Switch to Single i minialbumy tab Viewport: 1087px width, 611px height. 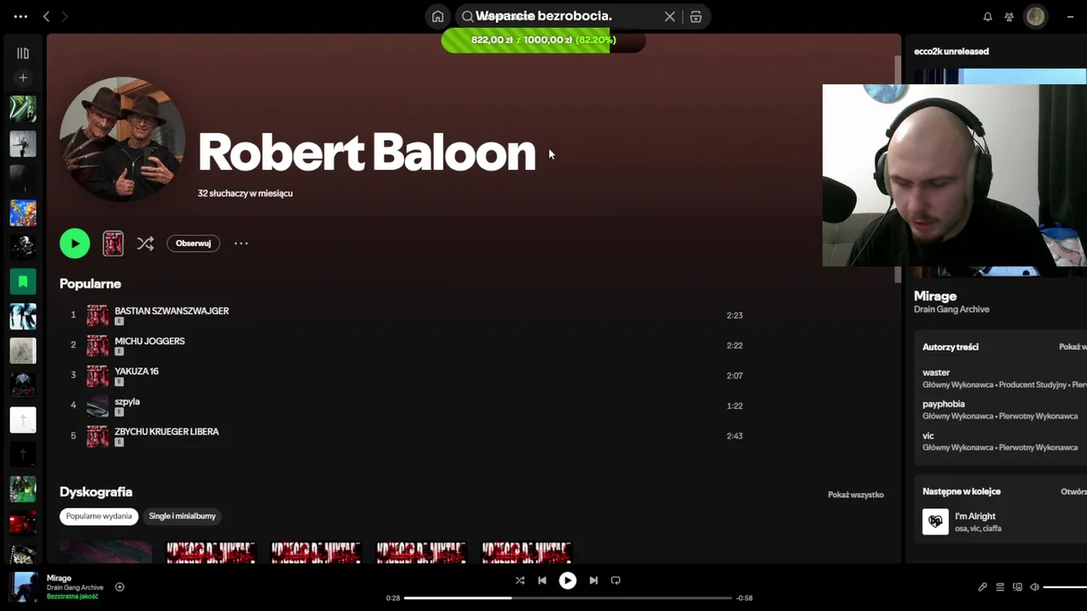tap(183, 516)
